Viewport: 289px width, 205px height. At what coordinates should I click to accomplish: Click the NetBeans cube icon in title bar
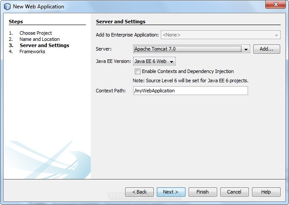7,7
